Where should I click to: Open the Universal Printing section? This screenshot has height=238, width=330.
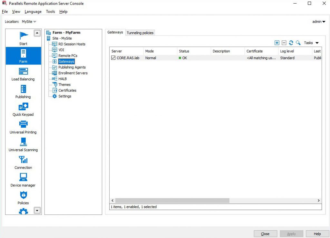[23, 127]
